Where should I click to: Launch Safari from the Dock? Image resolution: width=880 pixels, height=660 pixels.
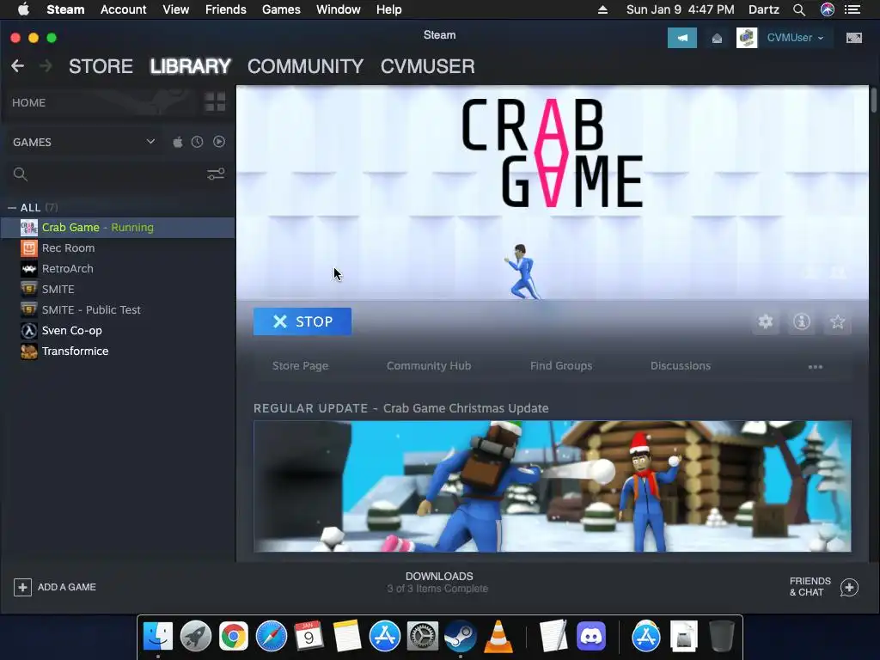pos(271,636)
